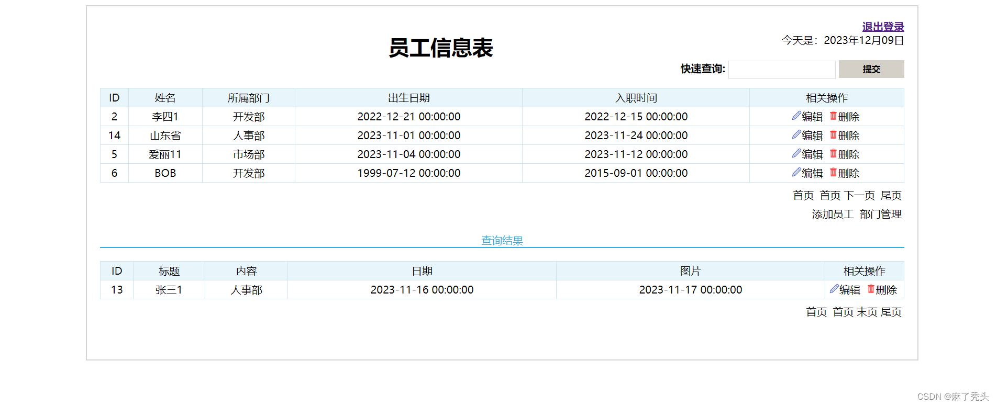The image size is (997, 406).
Task: Click the 查询结果 section heading
Action: click(x=502, y=241)
